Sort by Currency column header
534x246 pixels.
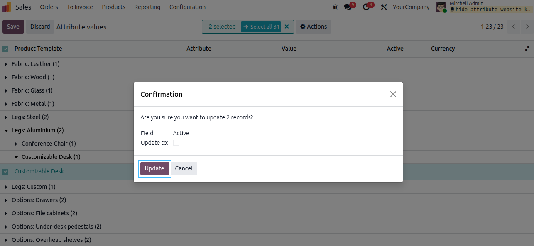click(x=443, y=49)
